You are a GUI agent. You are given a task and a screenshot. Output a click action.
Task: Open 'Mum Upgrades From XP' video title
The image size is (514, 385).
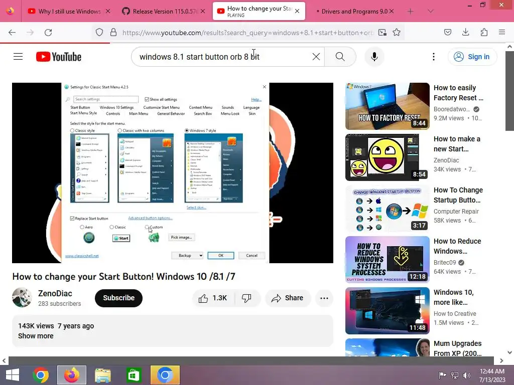point(458,348)
